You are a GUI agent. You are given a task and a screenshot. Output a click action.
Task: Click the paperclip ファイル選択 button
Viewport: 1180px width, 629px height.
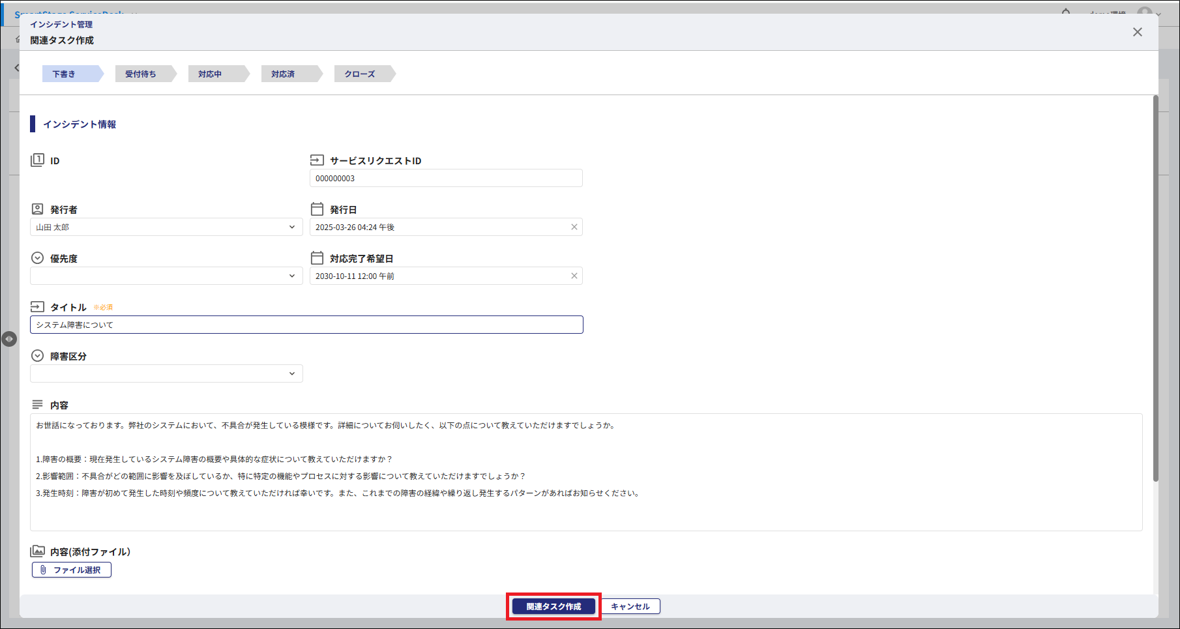(x=72, y=570)
